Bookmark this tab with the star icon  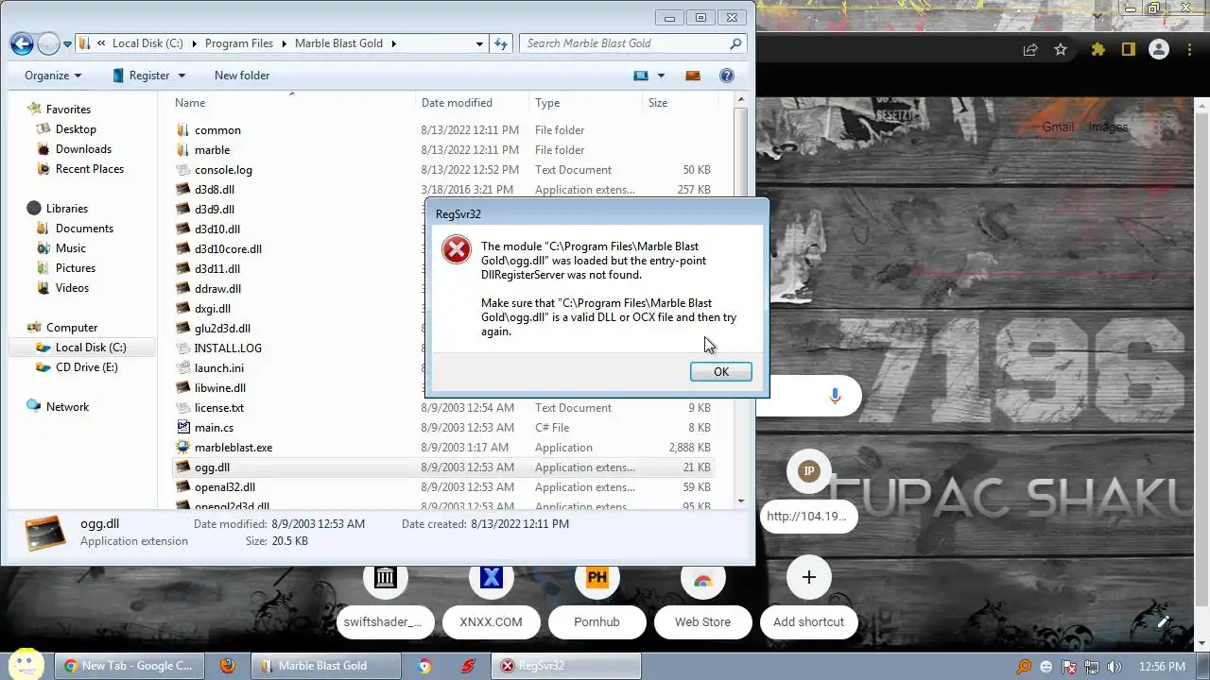(x=1061, y=50)
